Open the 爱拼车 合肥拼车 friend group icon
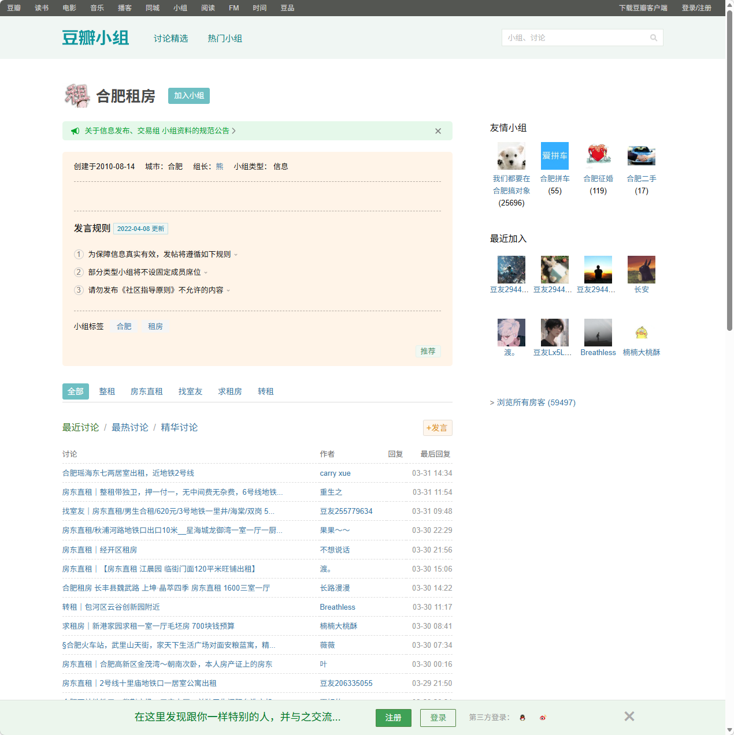Screen dimensions: 734x735 point(554,155)
